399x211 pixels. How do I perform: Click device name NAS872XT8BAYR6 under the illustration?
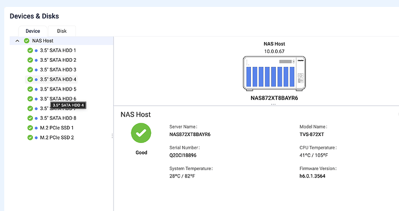[x=274, y=98]
